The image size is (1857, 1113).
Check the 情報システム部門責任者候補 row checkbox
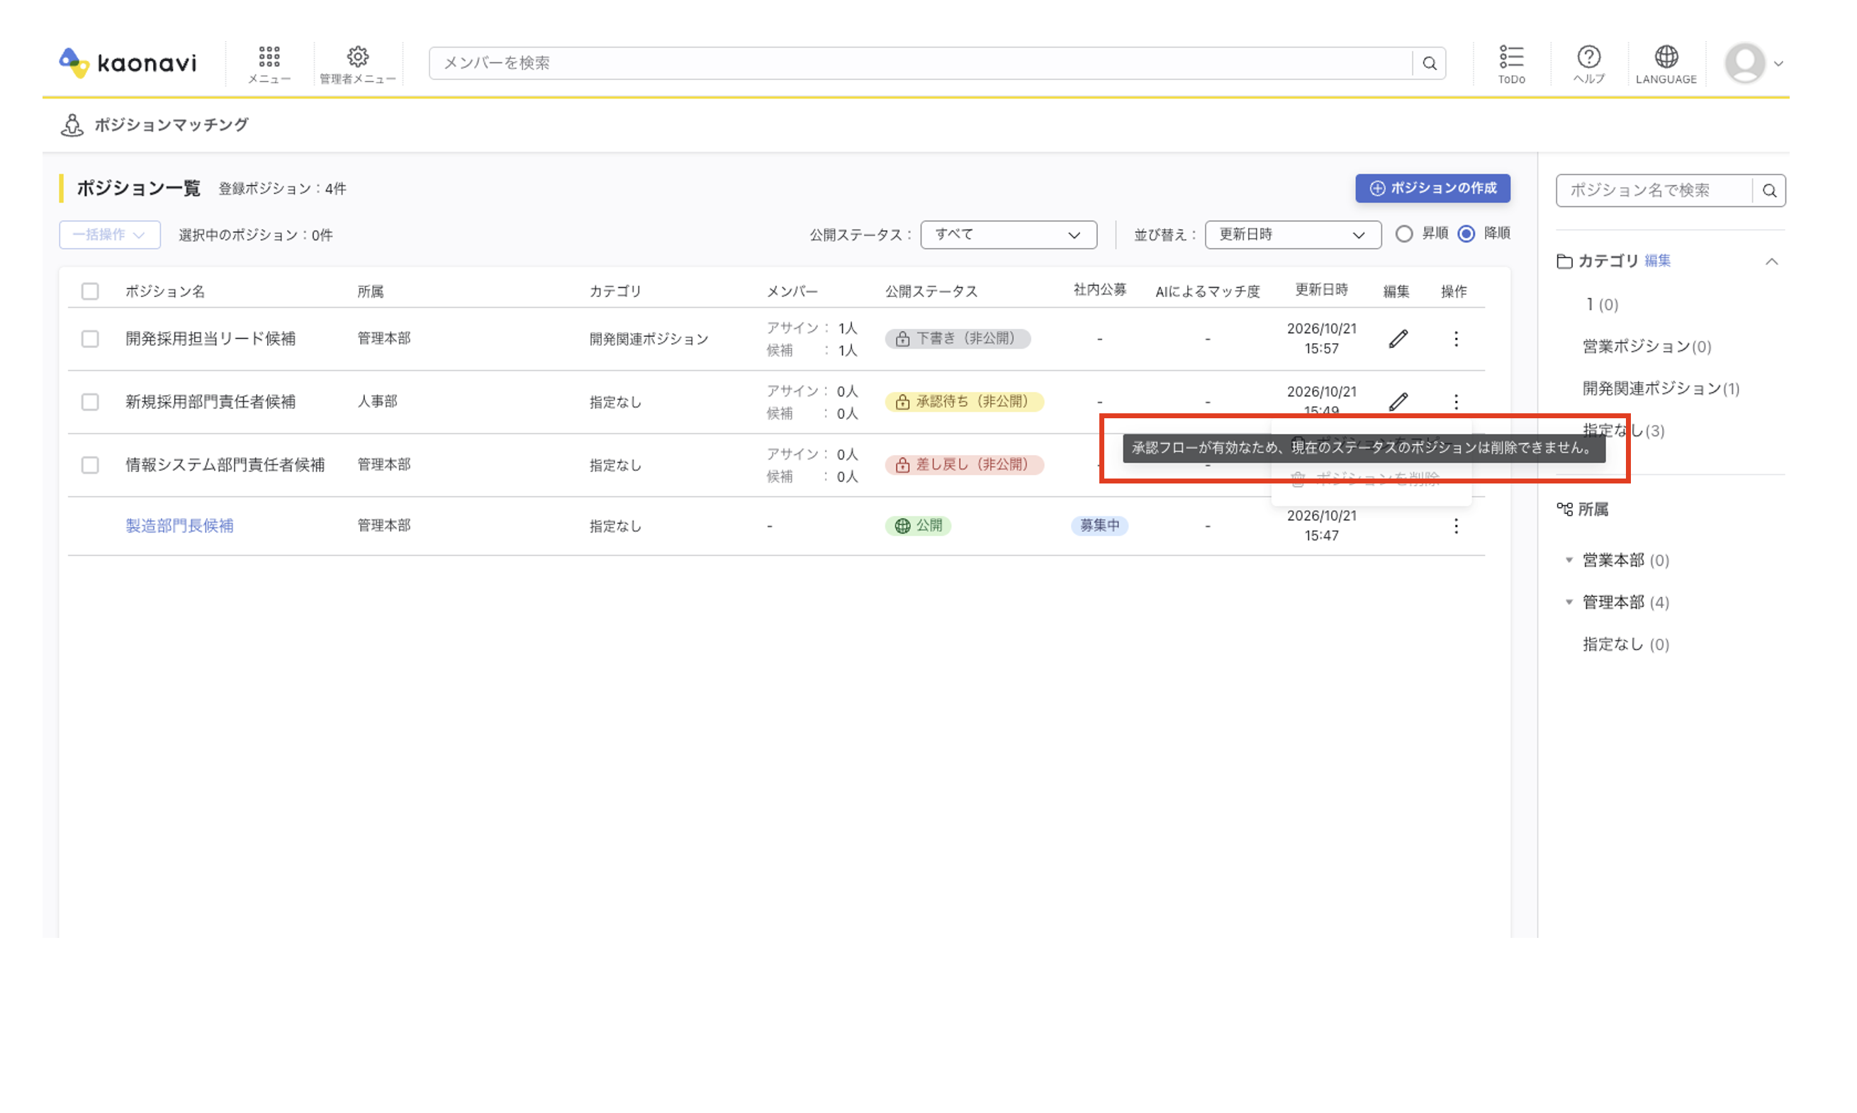90,464
